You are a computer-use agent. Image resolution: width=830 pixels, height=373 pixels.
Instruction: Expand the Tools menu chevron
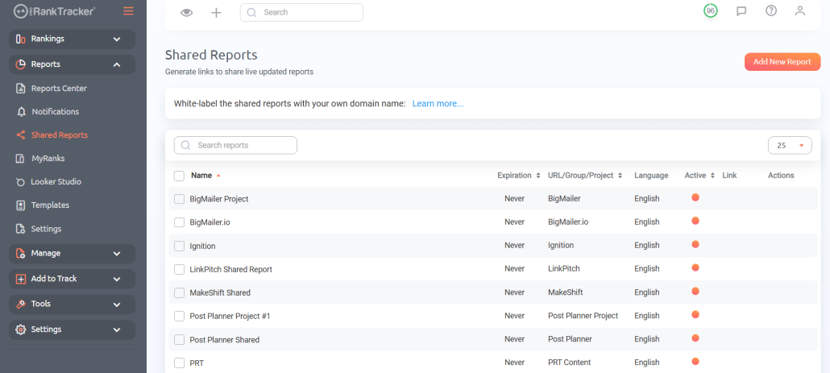(x=117, y=305)
